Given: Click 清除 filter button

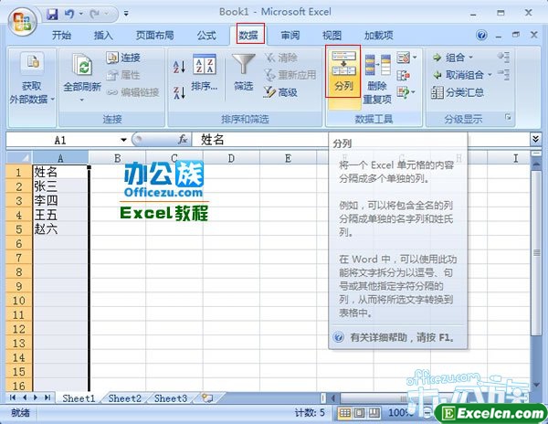Looking at the screenshot, I should pos(281,58).
